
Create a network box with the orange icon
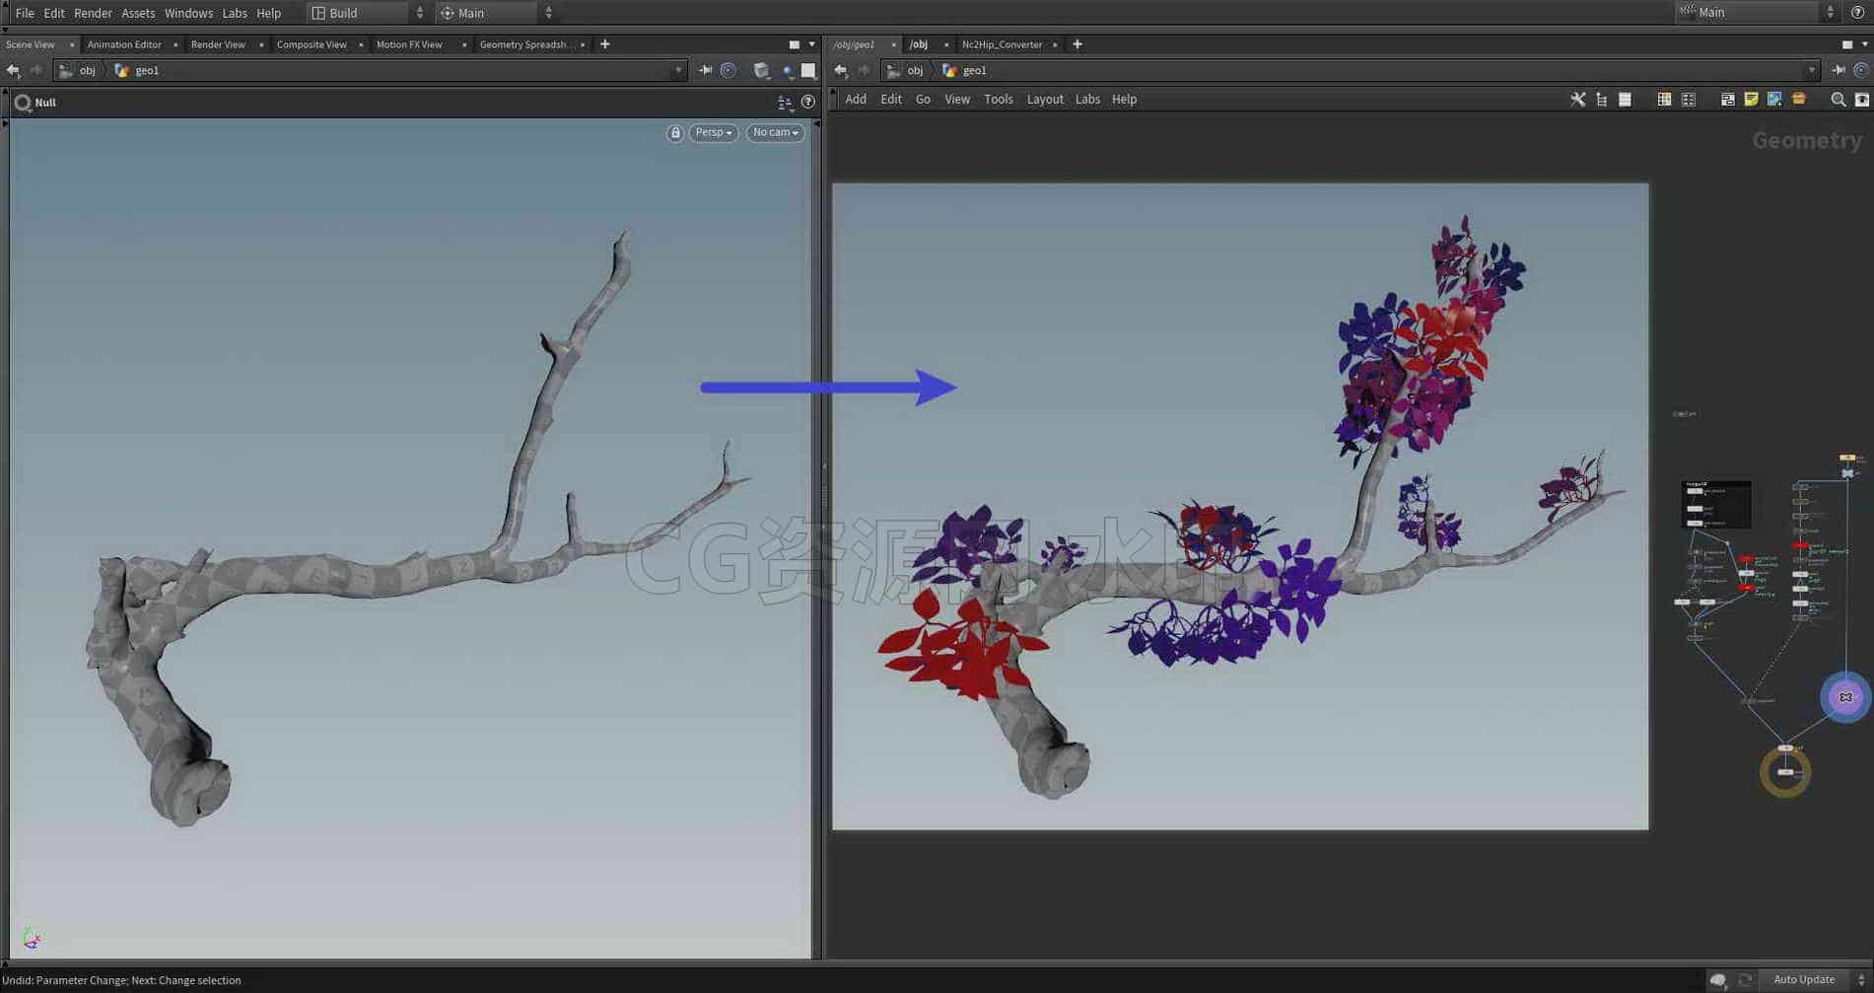pos(1798,100)
